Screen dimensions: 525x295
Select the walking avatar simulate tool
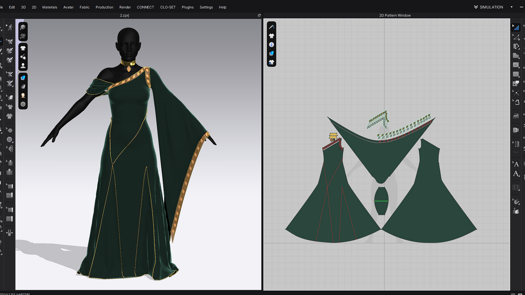[9, 27]
